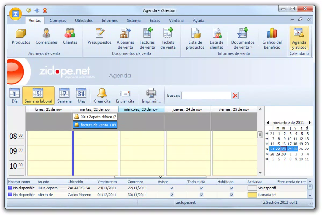
Task: Sort by Vencimiento column header
Action: (x=112, y=182)
